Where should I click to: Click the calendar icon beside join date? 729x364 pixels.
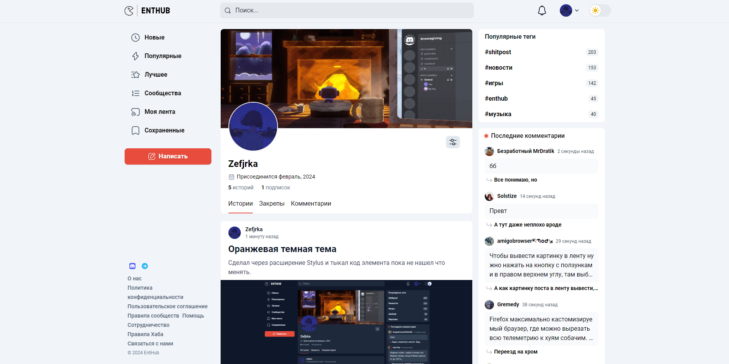232,177
